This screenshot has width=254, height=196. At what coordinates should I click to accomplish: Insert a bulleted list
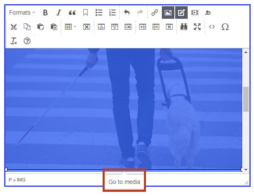coord(99,13)
